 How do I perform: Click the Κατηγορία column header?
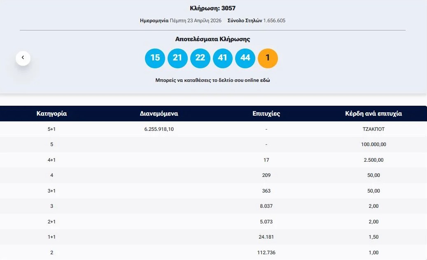point(52,114)
